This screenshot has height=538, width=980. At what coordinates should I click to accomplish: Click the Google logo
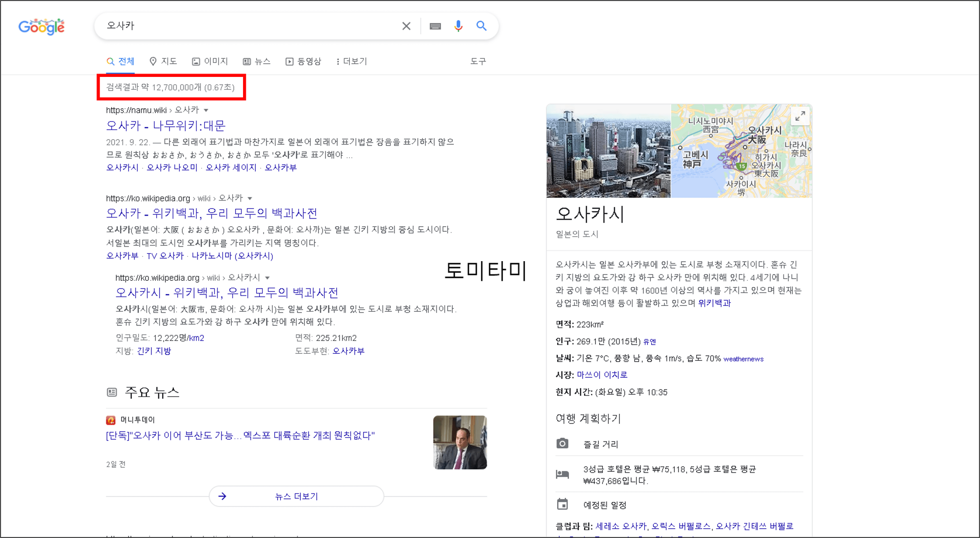click(x=41, y=26)
